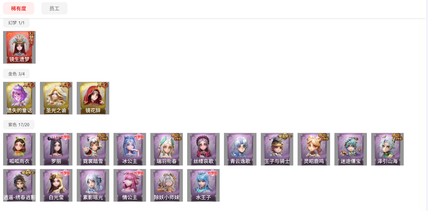Screen dimensions: 428x211
Task: Open the 罗丽 character card
Action: 56,149
